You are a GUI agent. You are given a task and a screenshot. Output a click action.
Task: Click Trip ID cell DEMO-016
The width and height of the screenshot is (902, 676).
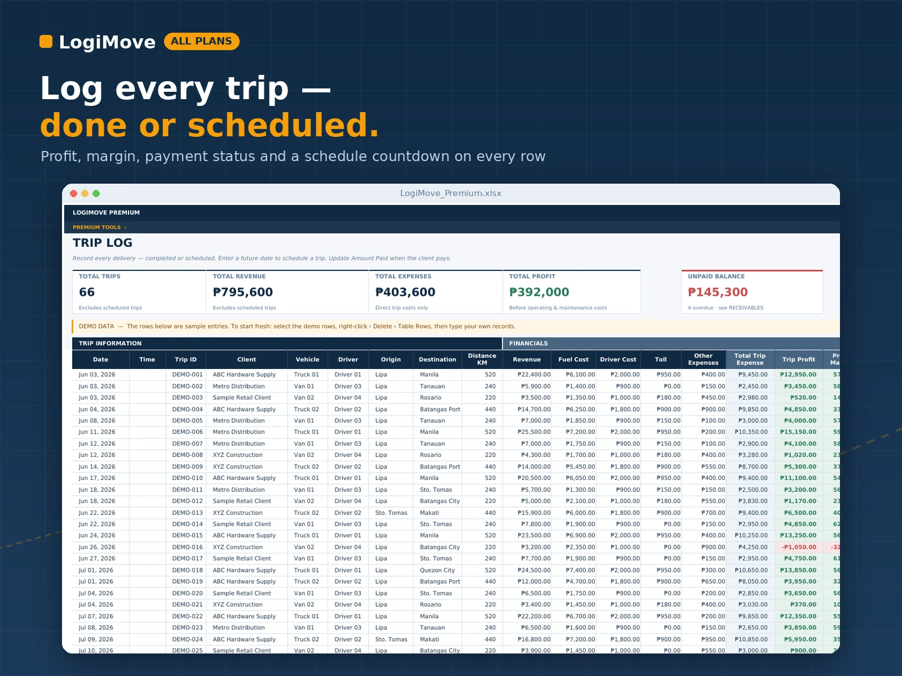pos(187,548)
